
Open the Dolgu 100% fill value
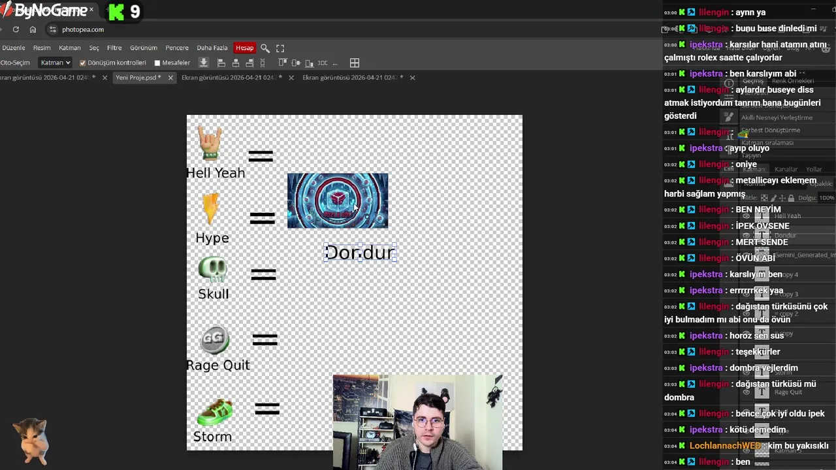826,197
